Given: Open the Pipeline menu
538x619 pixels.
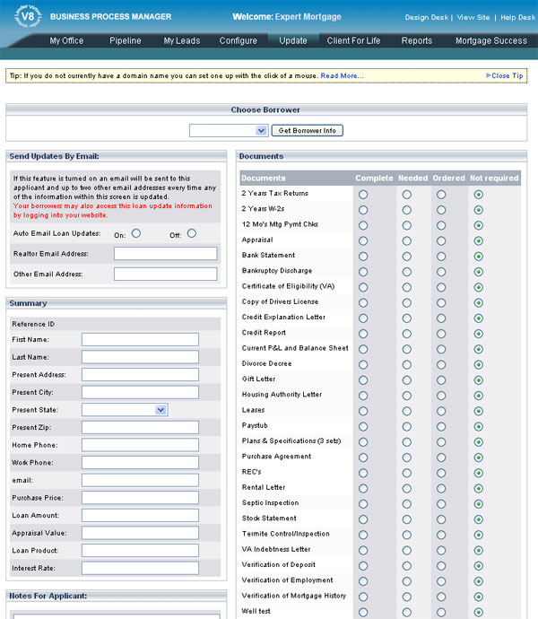Looking at the screenshot, I should click(x=126, y=40).
